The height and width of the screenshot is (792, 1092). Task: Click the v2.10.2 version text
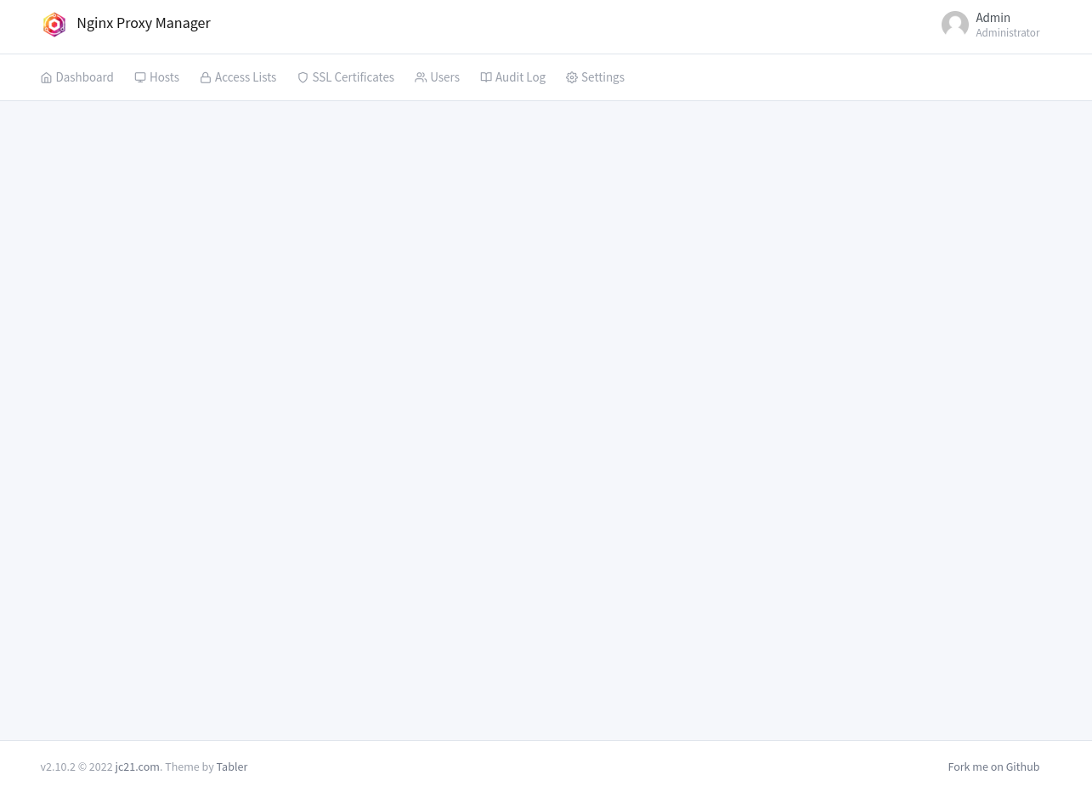tap(58, 767)
